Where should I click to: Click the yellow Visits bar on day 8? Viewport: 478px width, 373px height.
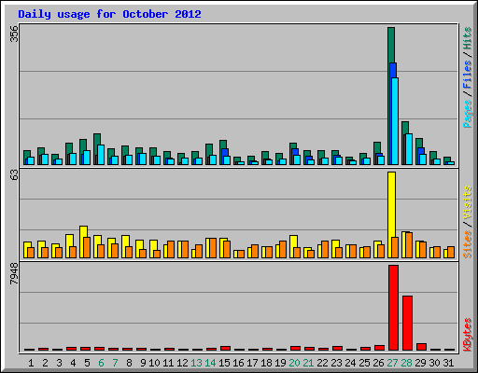125,241
